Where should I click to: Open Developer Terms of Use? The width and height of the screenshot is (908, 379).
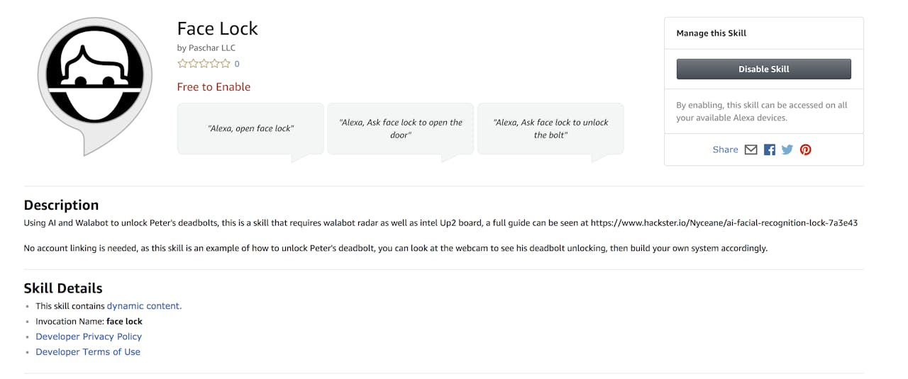tap(88, 352)
